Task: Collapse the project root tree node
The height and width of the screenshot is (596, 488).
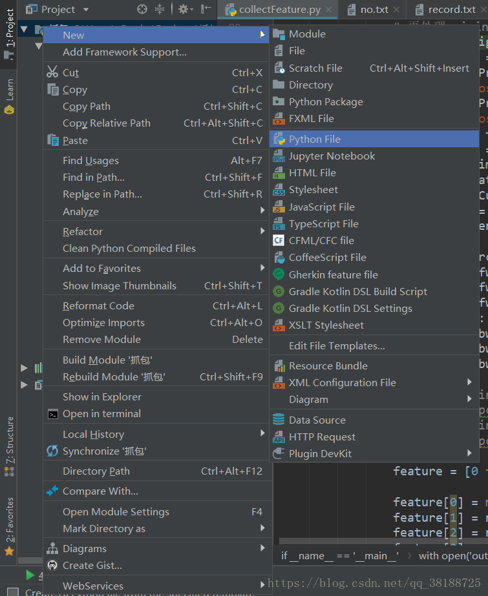Action: point(24,29)
